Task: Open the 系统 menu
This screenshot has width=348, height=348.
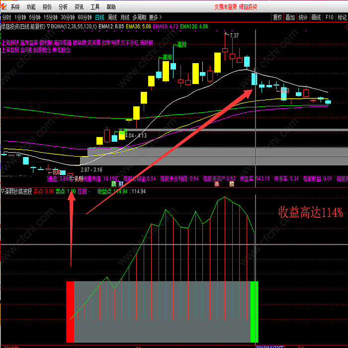Action: 15,7
